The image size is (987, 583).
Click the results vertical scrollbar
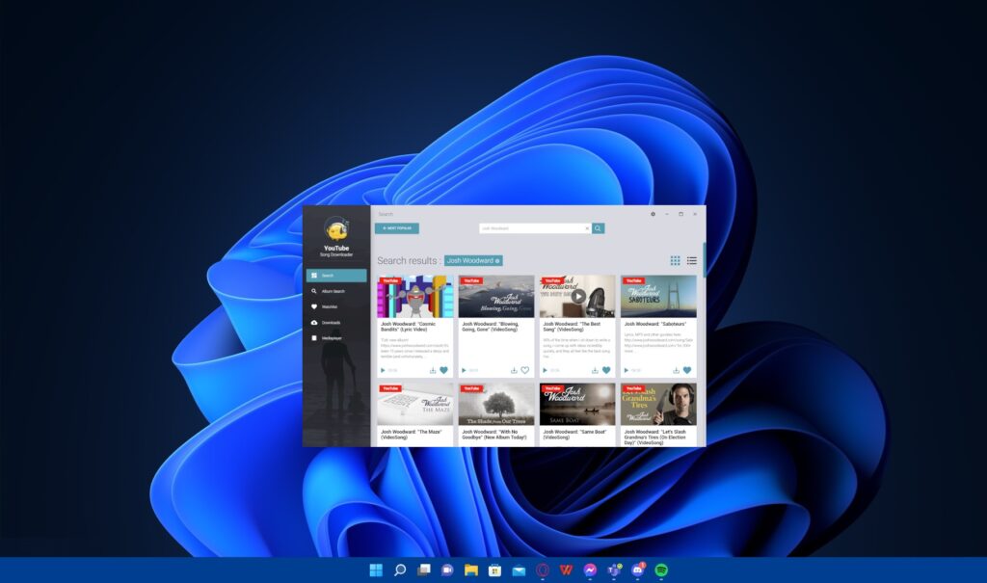704,259
